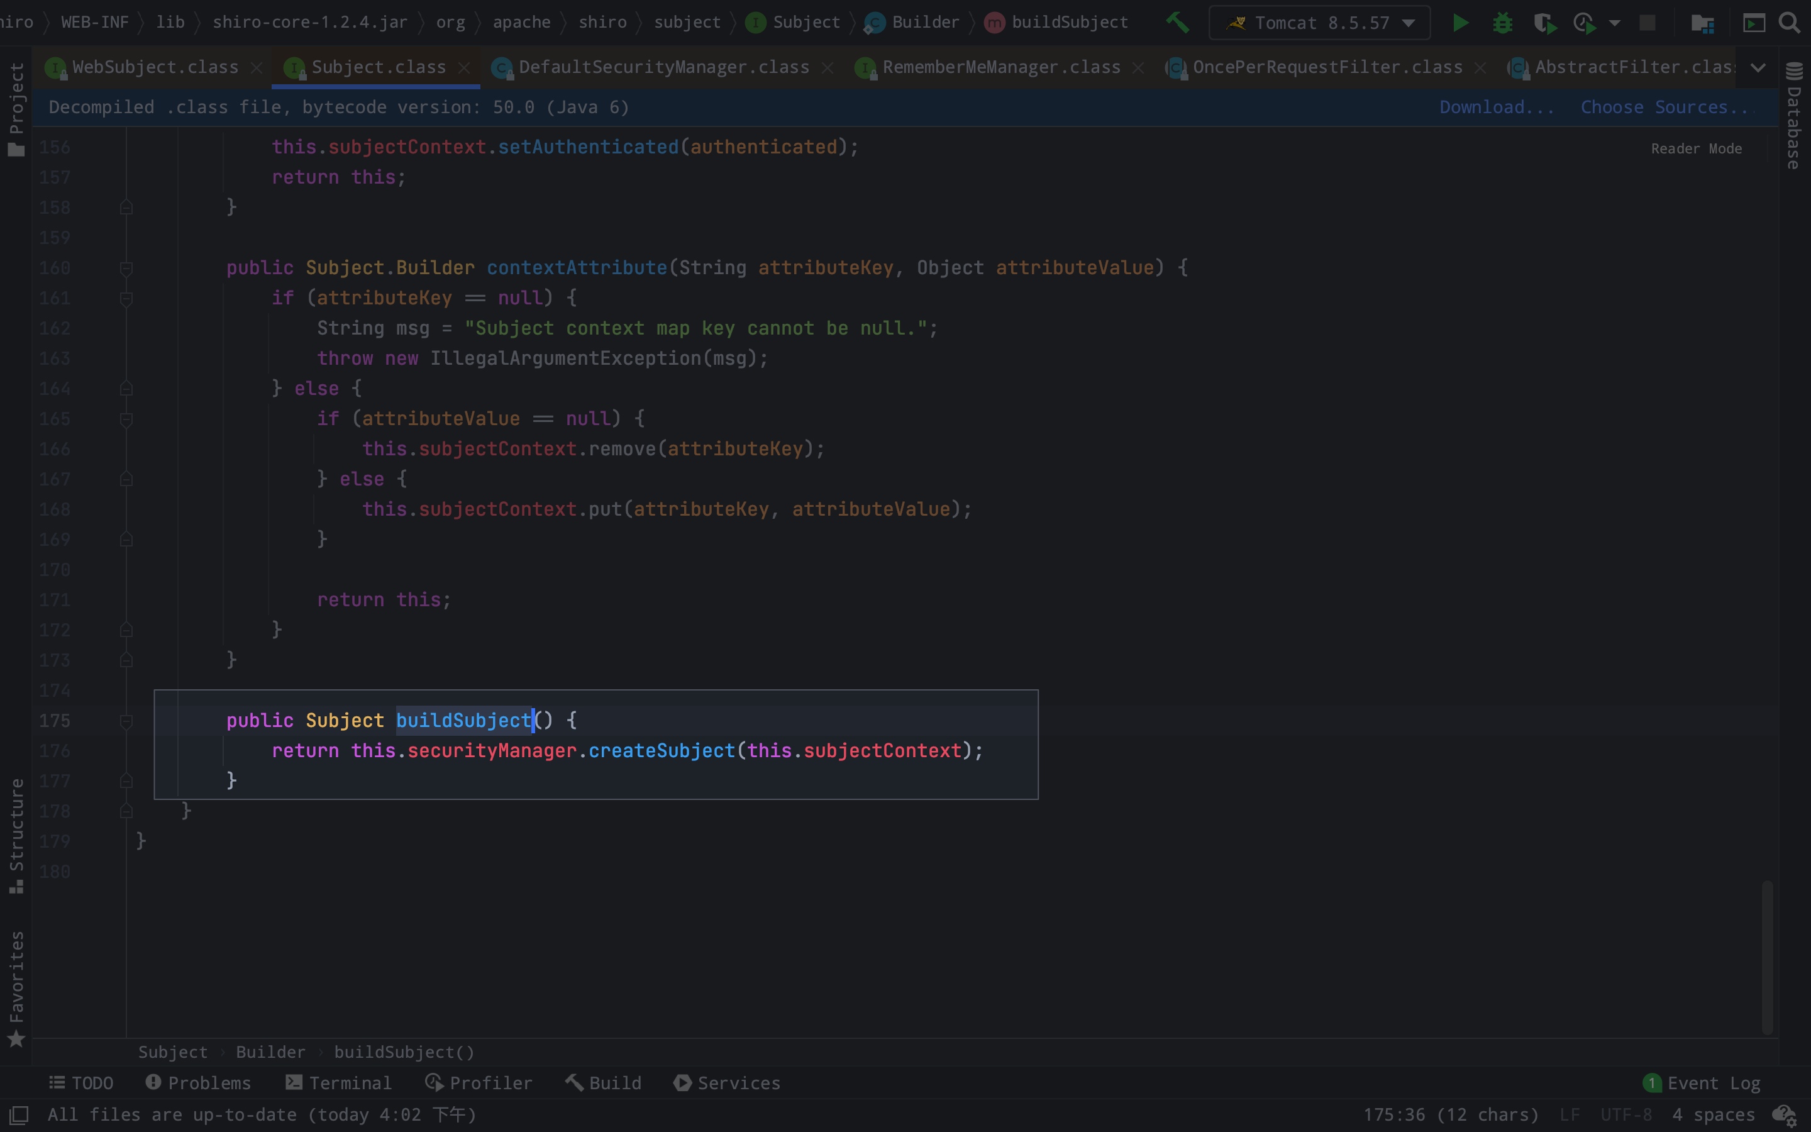
Task: Change the UTF-8 file encoding
Action: (1626, 1115)
